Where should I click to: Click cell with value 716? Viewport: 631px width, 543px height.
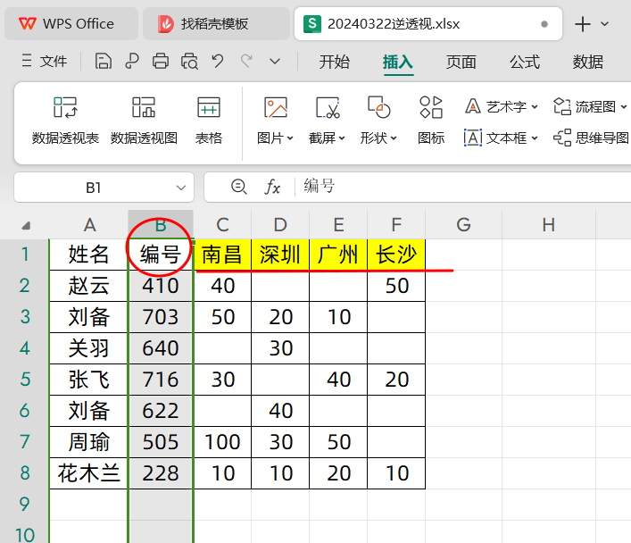click(161, 380)
